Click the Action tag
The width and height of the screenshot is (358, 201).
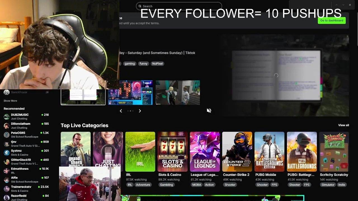[x=209, y=185]
